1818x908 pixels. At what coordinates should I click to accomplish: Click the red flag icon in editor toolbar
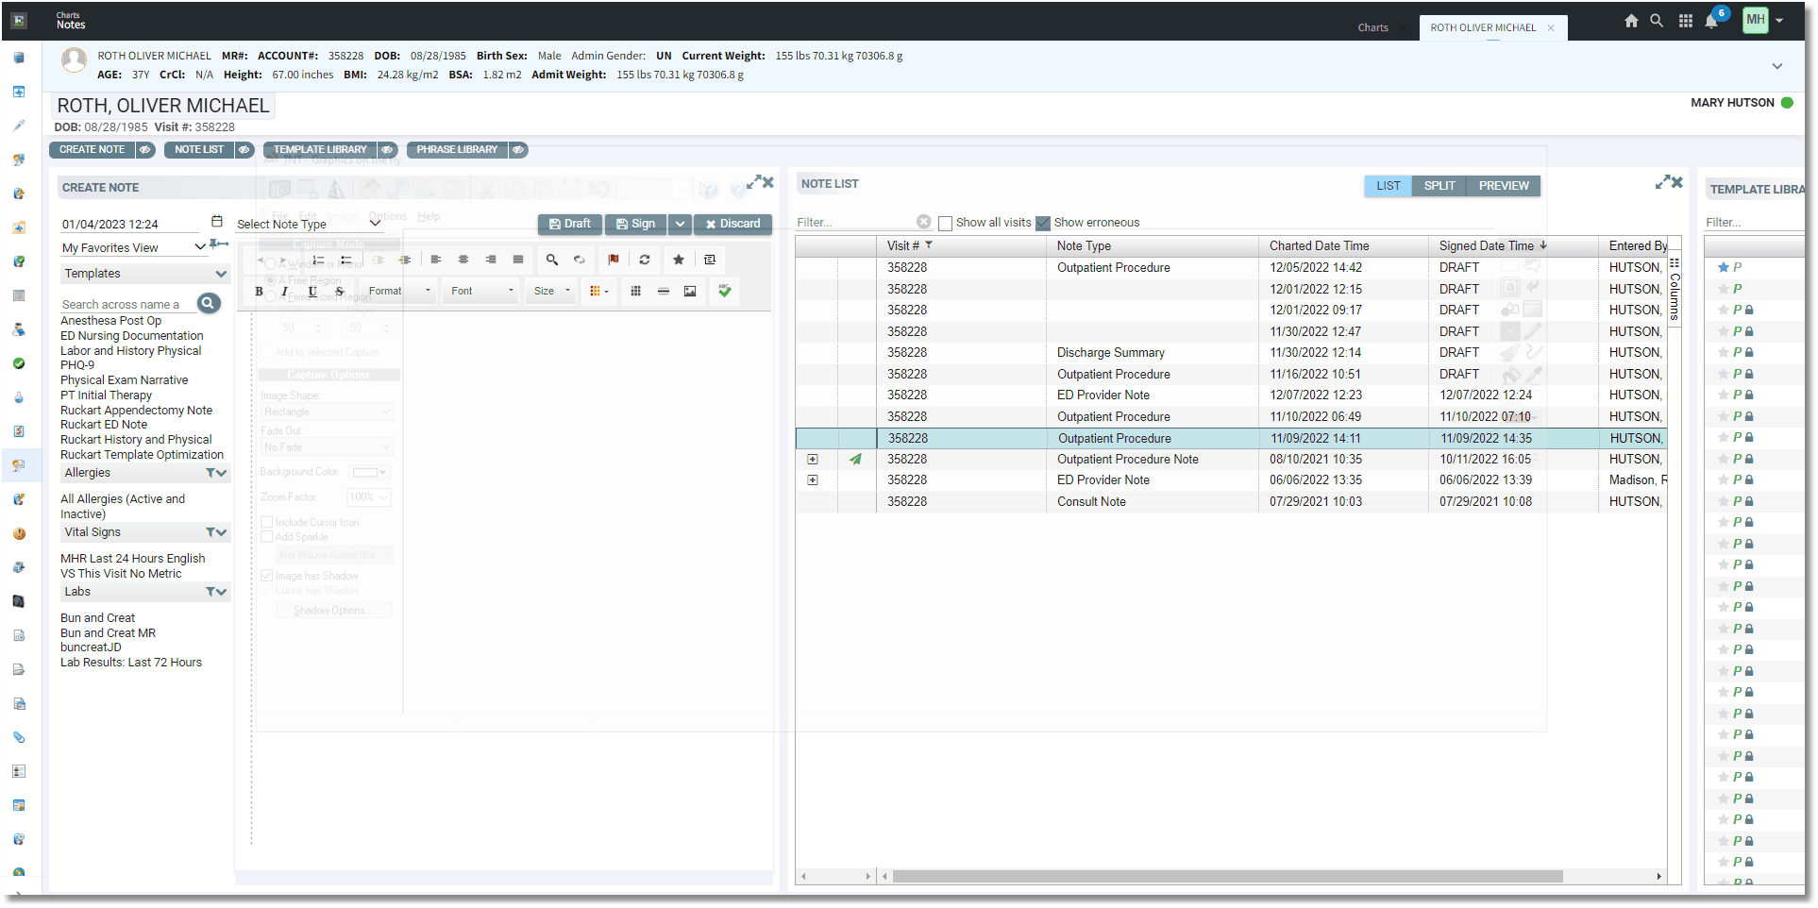tap(614, 260)
